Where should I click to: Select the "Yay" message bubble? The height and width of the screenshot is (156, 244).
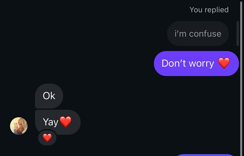click(x=57, y=122)
